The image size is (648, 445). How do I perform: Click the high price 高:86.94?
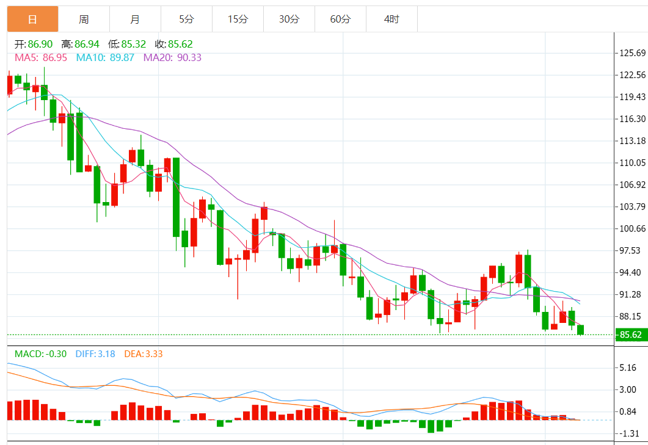[x=80, y=44]
